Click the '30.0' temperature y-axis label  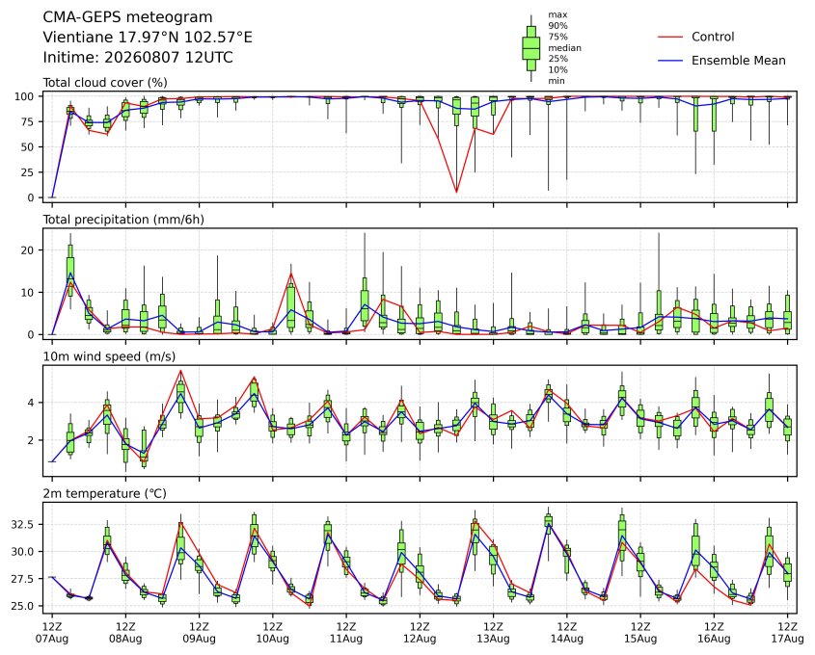22,552
